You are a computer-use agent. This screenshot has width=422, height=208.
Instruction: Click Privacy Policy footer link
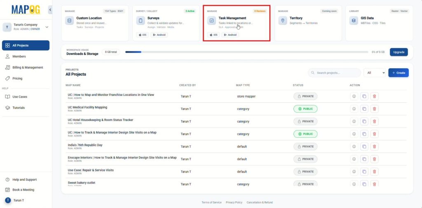pyautogui.click(x=234, y=202)
